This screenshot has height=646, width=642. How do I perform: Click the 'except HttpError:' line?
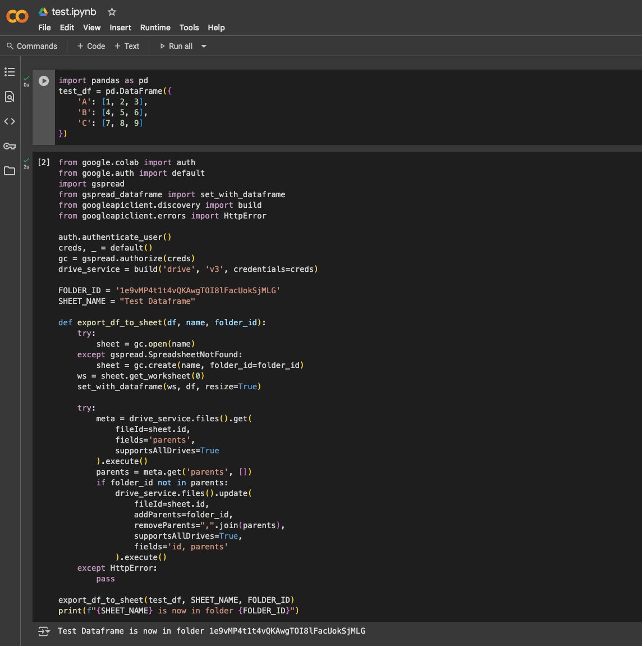point(117,568)
